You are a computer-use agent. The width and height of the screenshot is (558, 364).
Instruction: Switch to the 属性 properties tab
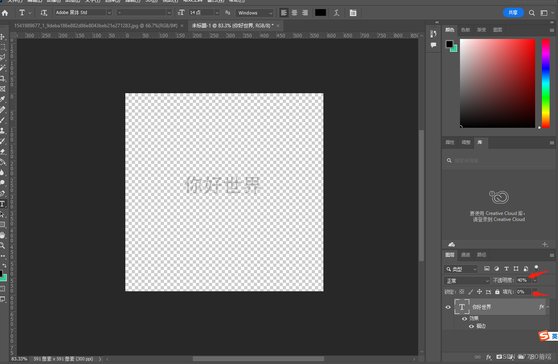(x=450, y=143)
